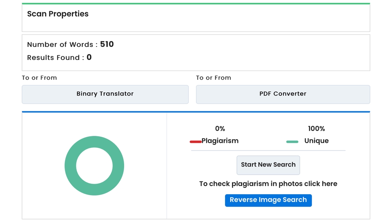The image size is (392, 222).
Task: Click the "check plagiarism in photos" text
Action: [268, 184]
